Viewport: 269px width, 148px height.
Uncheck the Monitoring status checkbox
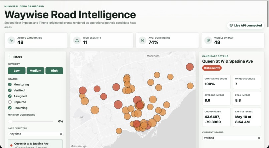click(10, 84)
